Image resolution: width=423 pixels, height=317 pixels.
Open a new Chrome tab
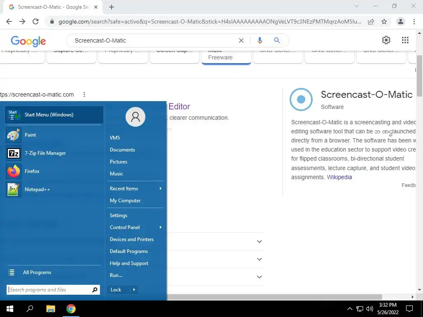point(112,7)
